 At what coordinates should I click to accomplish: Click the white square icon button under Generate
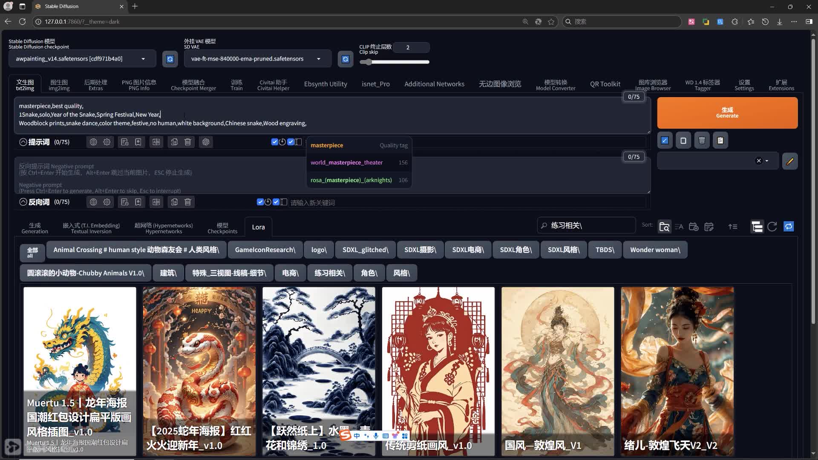pos(683,141)
